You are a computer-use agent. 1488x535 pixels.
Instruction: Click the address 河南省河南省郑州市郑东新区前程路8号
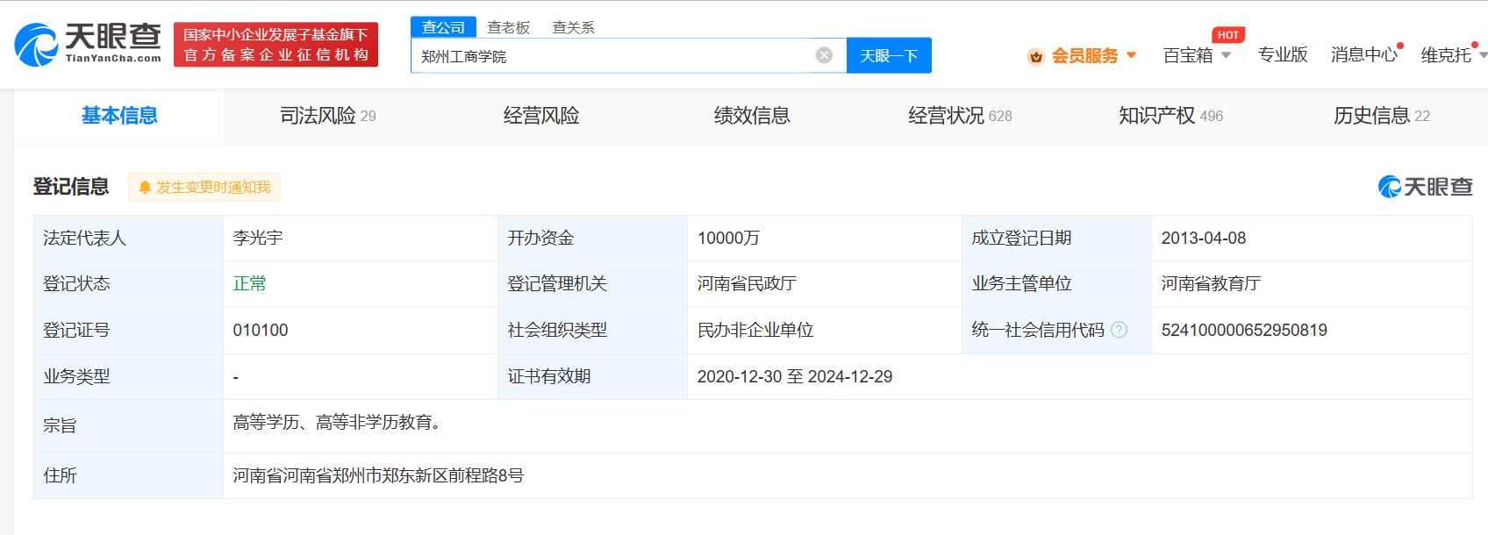tap(378, 475)
